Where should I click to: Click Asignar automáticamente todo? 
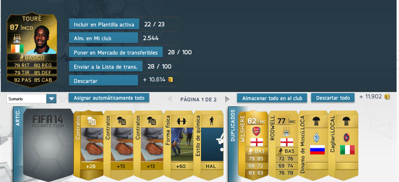point(109,98)
